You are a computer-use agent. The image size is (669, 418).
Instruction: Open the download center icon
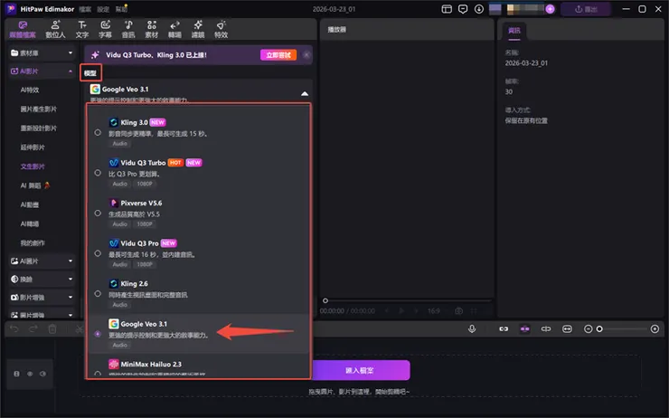pos(479,9)
